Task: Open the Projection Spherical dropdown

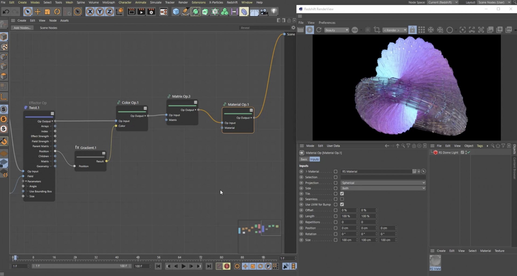Action: coord(383,183)
